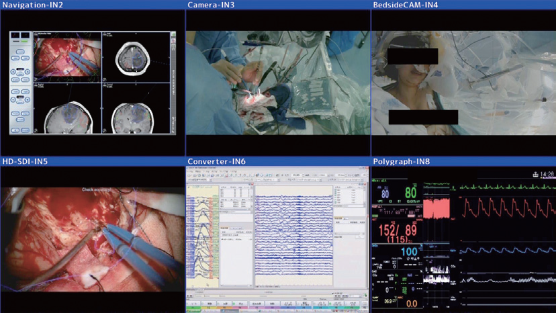Click bottom-left button in navigation control panel

click(x=15, y=130)
